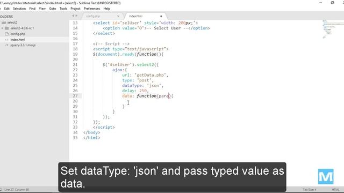Go to next tab with right arrow
Image resolution: width=344 pixels, height=193 pixels.
click(76, 16)
